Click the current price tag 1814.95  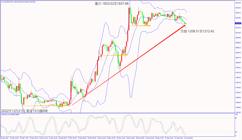238,23
